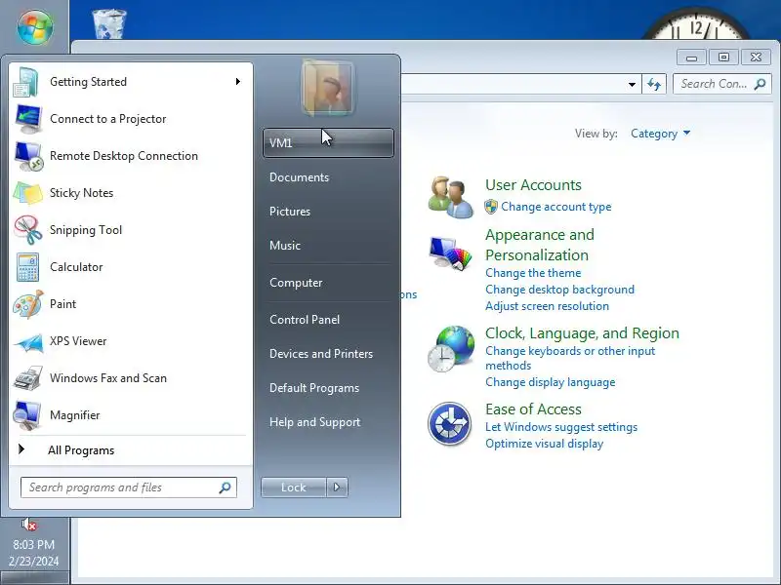Open Documents from Start menu
Image resolution: width=781 pixels, height=585 pixels.
click(300, 177)
